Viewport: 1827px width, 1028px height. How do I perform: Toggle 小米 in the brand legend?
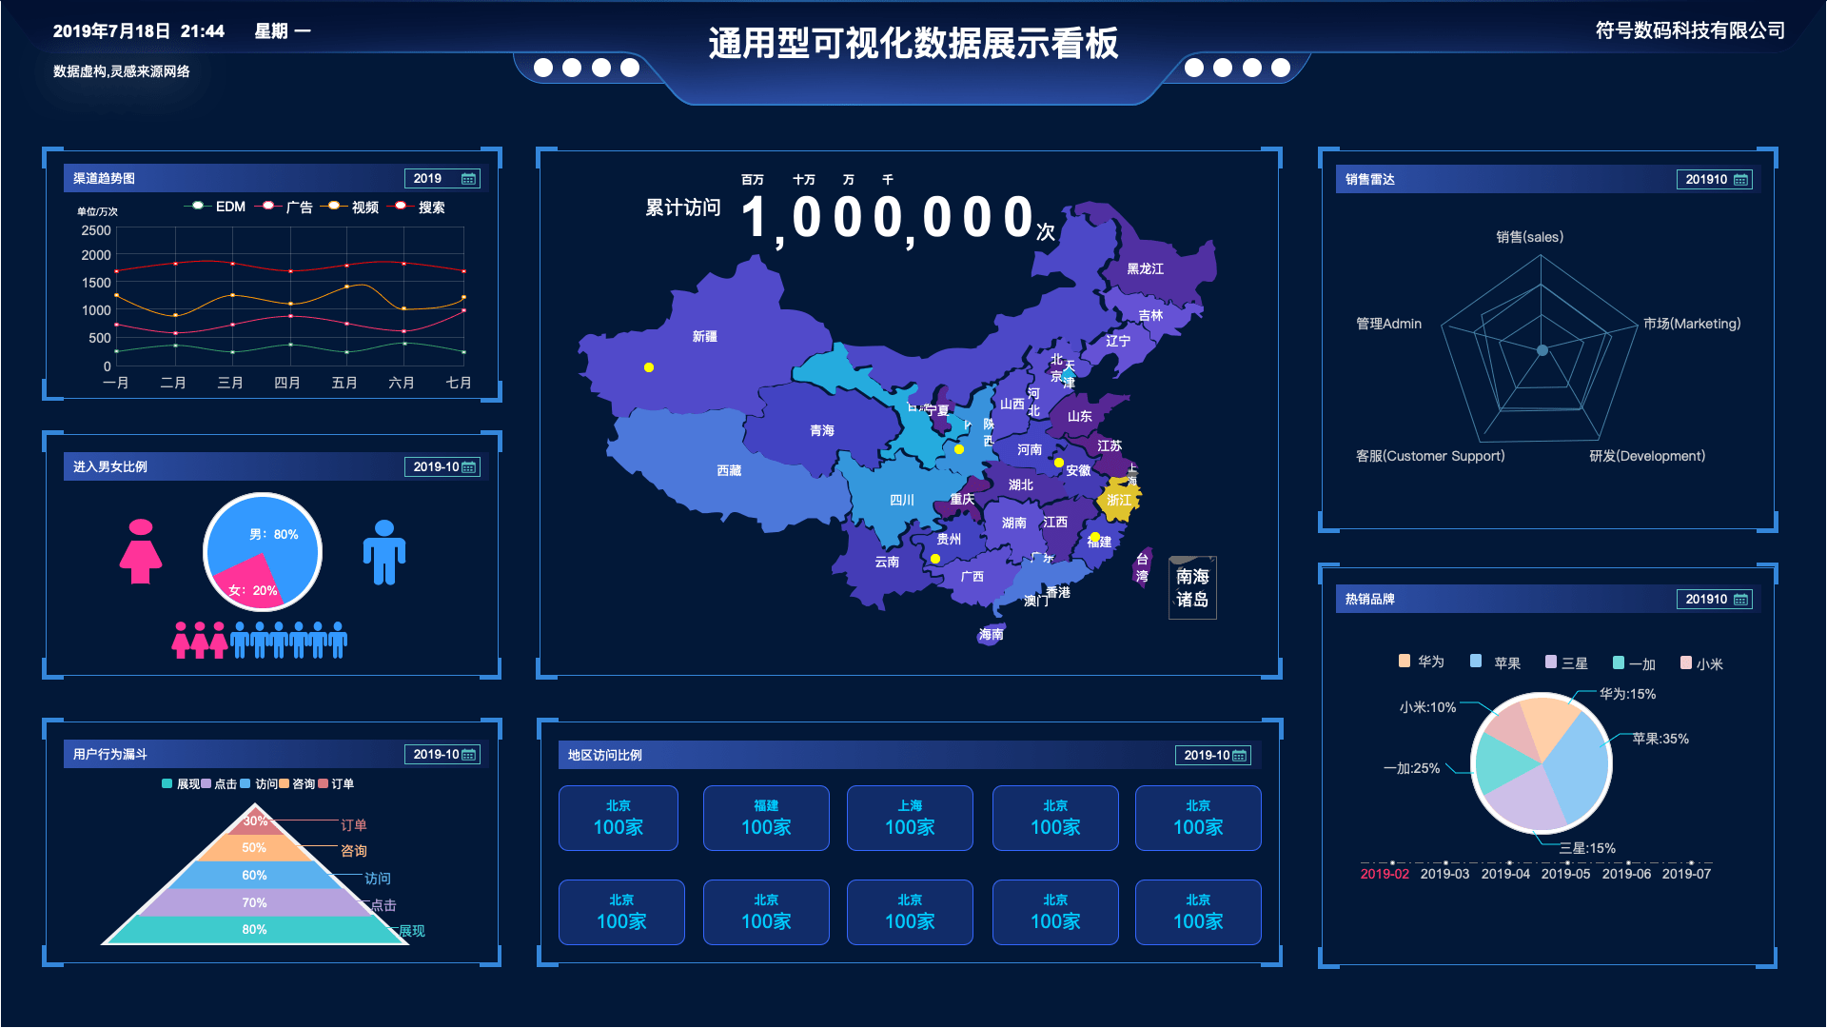pyautogui.click(x=1702, y=663)
